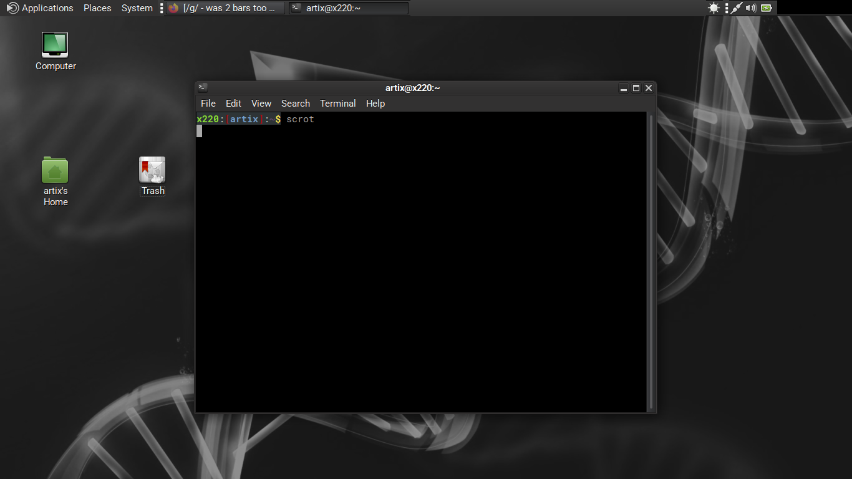Click the terminal window menu icon in title bar

(203, 88)
